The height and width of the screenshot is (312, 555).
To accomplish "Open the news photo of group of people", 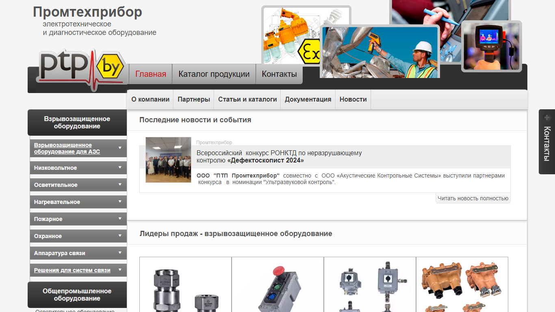I will click(168, 160).
